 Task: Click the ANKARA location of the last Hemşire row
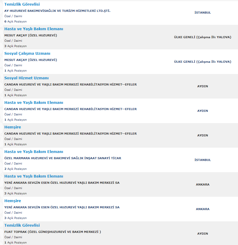pos(202,209)
